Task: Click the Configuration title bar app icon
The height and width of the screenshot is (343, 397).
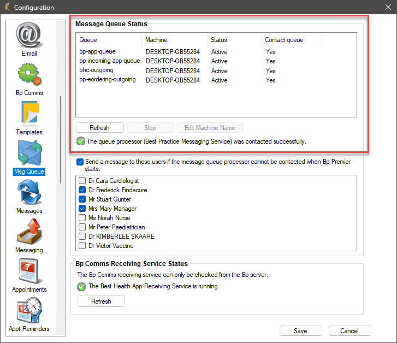Action: (7, 7)
